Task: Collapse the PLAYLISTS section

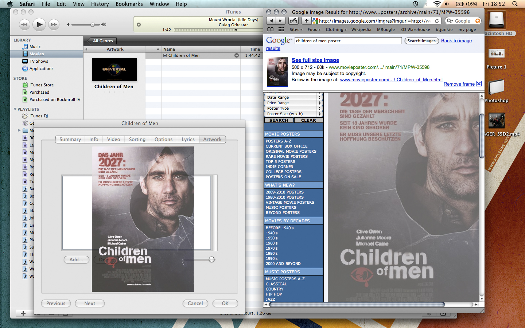Action: pos(15,109)
